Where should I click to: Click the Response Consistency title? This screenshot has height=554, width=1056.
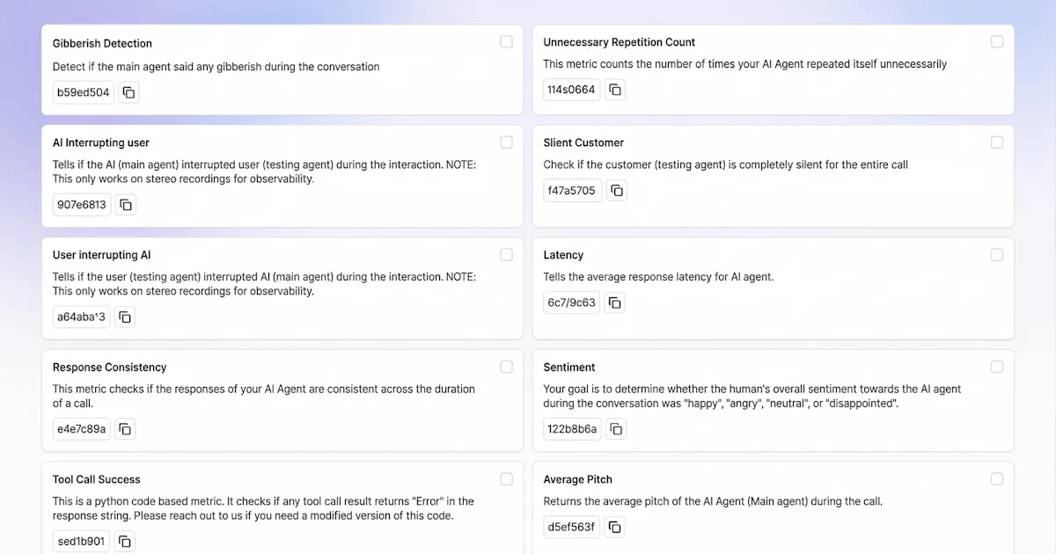click(x=109, y=368)
